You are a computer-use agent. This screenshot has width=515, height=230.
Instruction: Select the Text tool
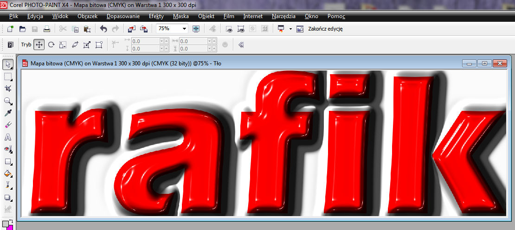click(x=8, y=137)
